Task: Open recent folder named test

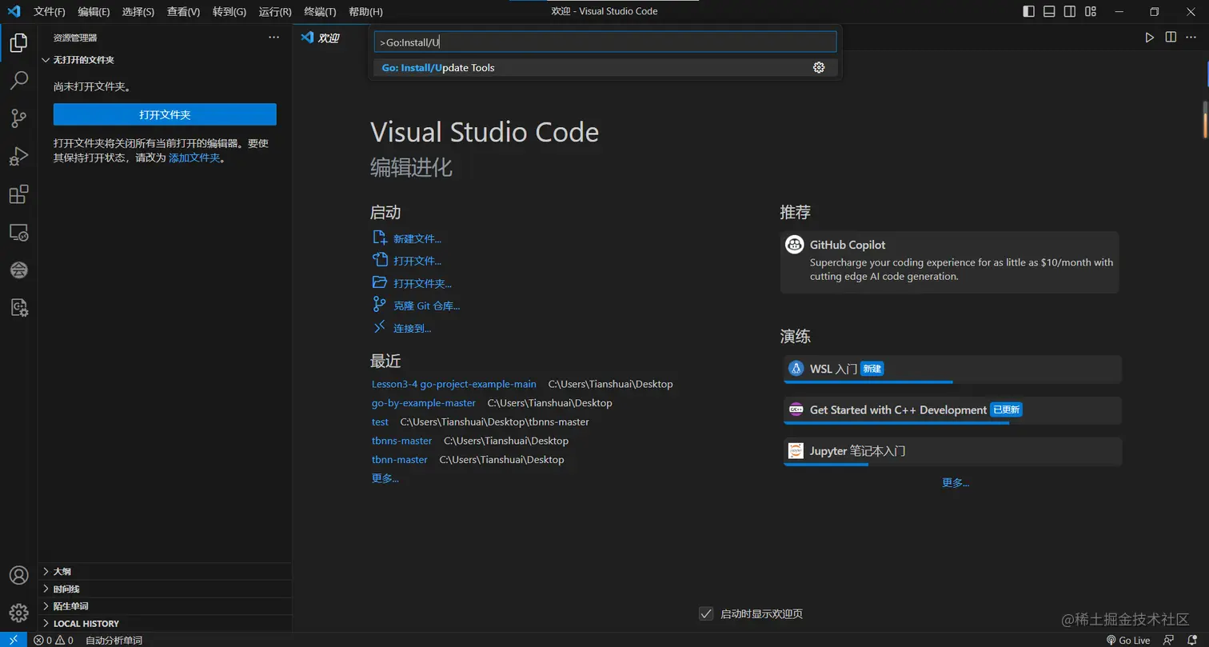Action: click(x=380, y=421)
